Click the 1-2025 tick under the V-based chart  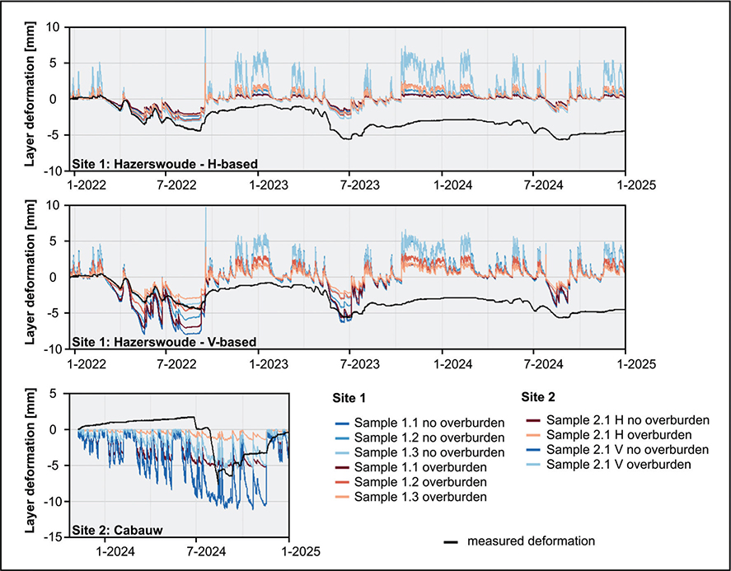click(639, 363)
